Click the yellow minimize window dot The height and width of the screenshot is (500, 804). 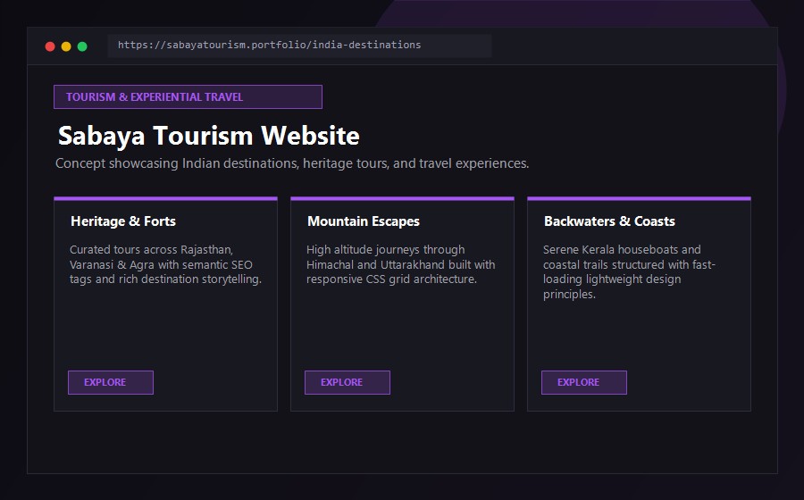coord(66,46)
